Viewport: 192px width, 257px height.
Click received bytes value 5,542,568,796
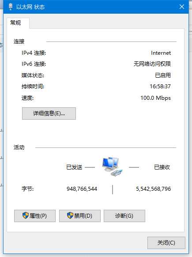tap(153, 189)
